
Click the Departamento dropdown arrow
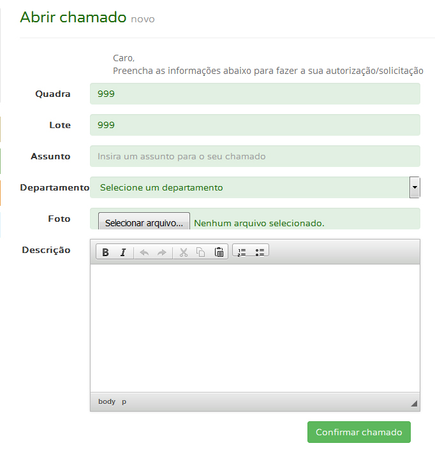(x=415, y=188)
